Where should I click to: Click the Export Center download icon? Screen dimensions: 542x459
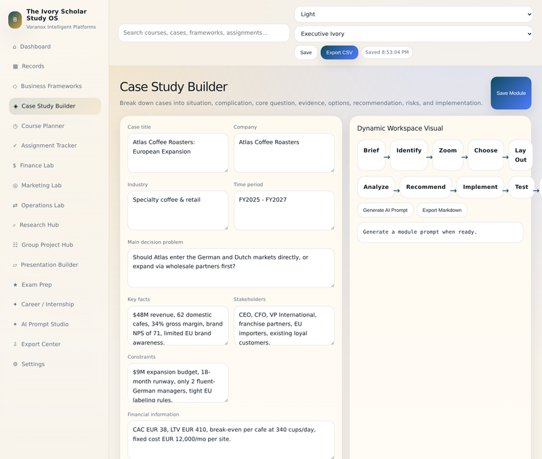point(15,345)
